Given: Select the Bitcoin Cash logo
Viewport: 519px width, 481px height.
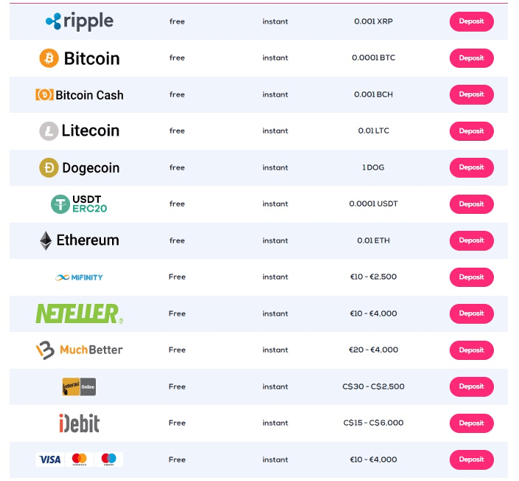Looking at the screenshot, I should click(80, 94).
